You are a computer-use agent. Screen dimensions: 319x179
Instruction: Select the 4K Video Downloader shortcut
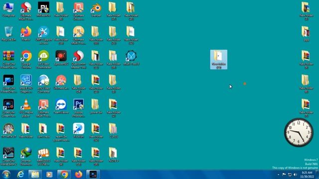click(43, 60)
